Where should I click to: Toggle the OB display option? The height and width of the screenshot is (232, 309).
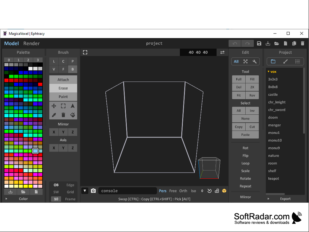click(x=56, y=185)
